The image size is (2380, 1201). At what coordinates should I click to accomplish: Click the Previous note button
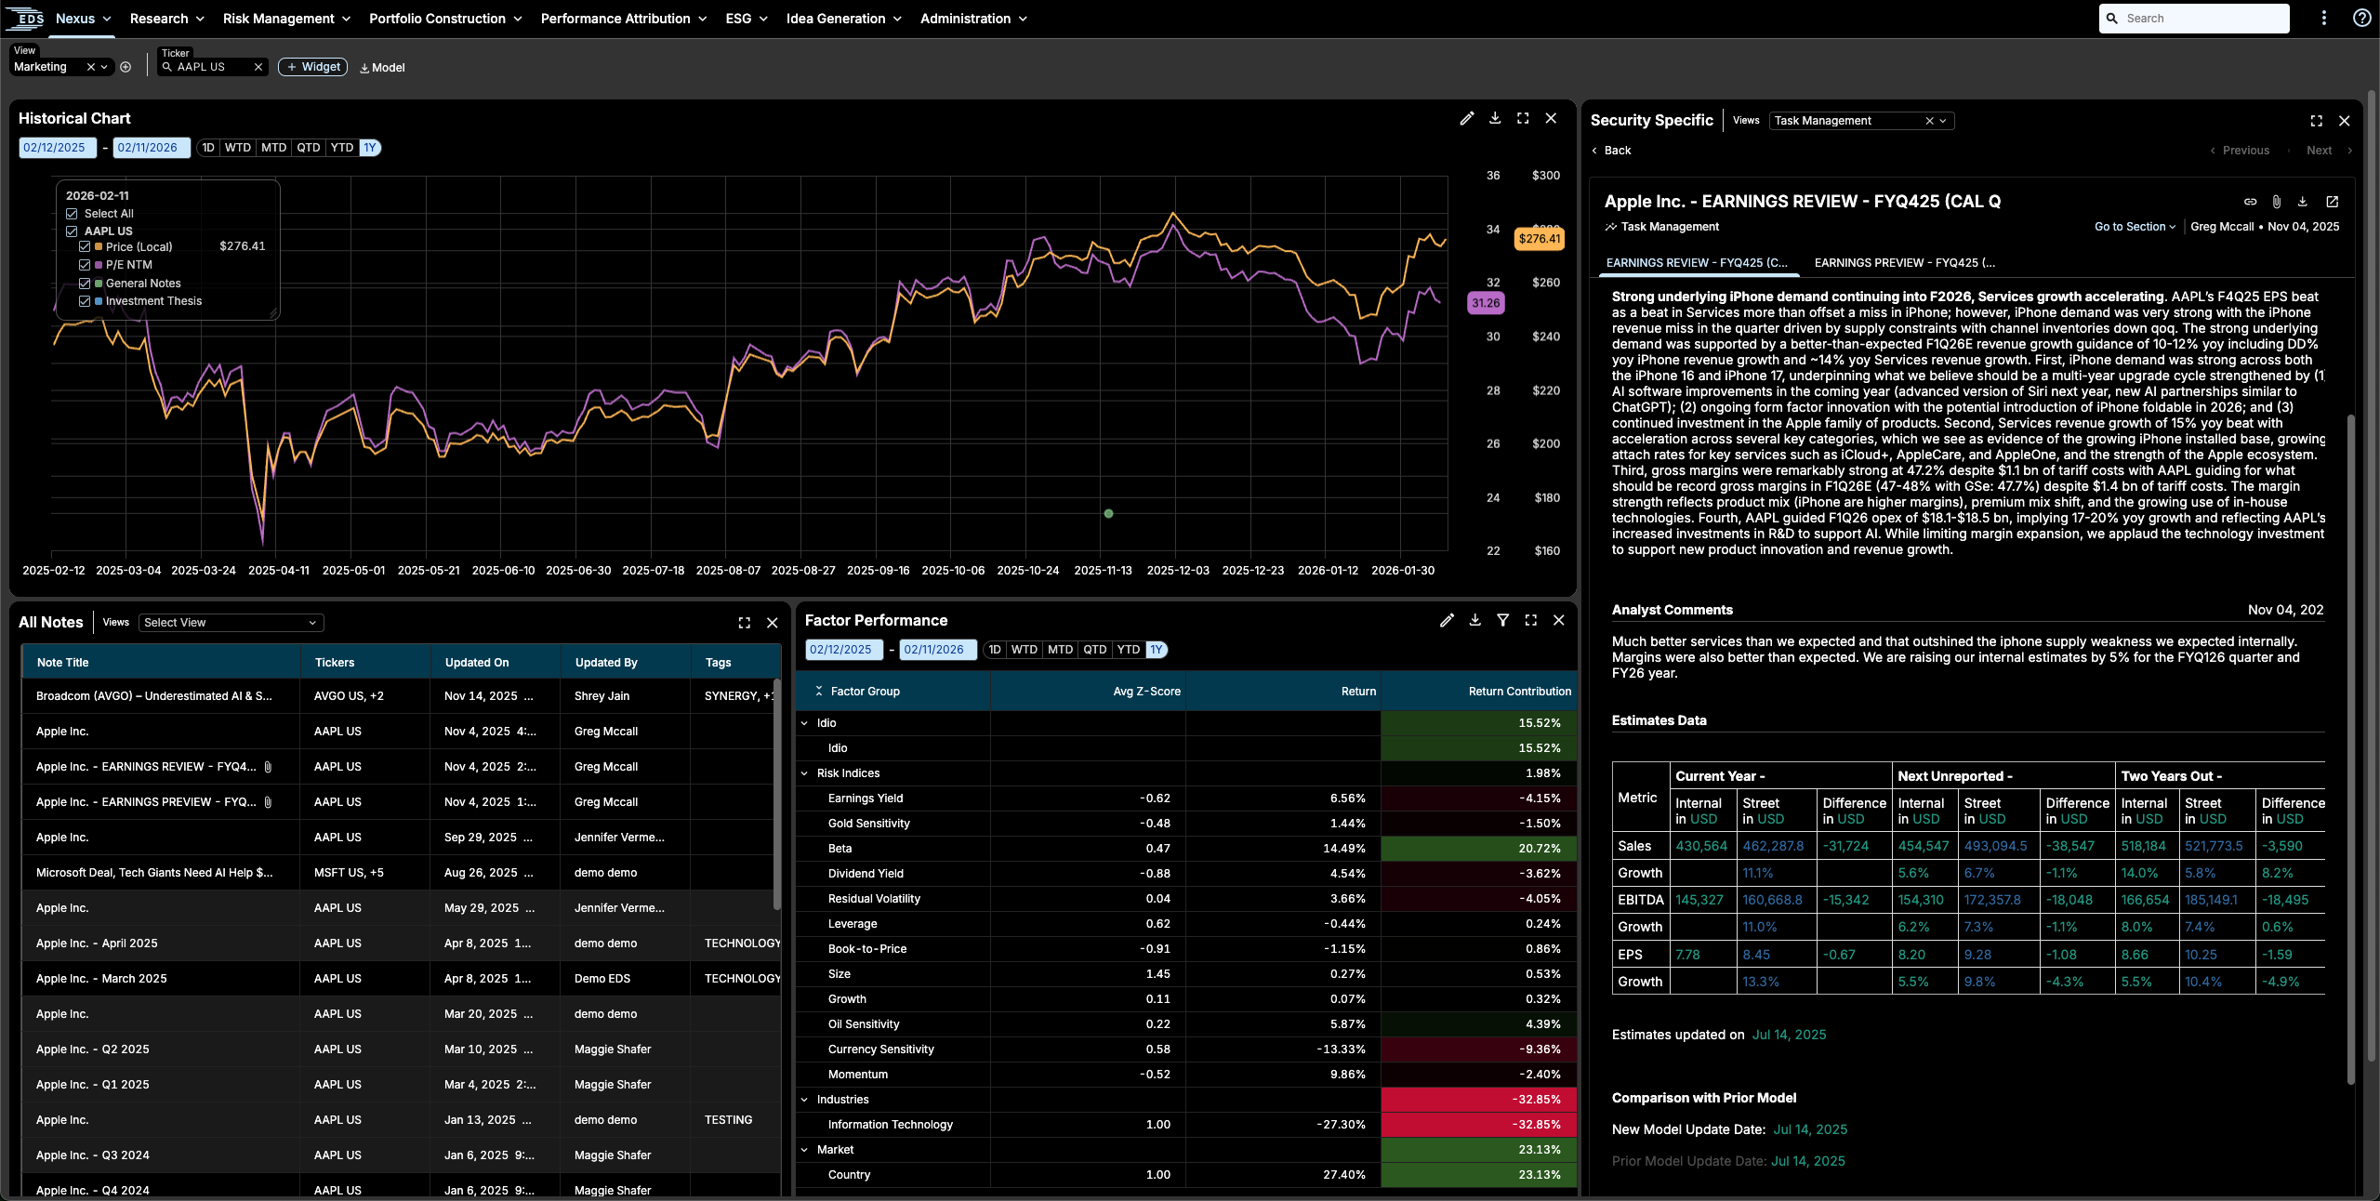coord(2239,151)
